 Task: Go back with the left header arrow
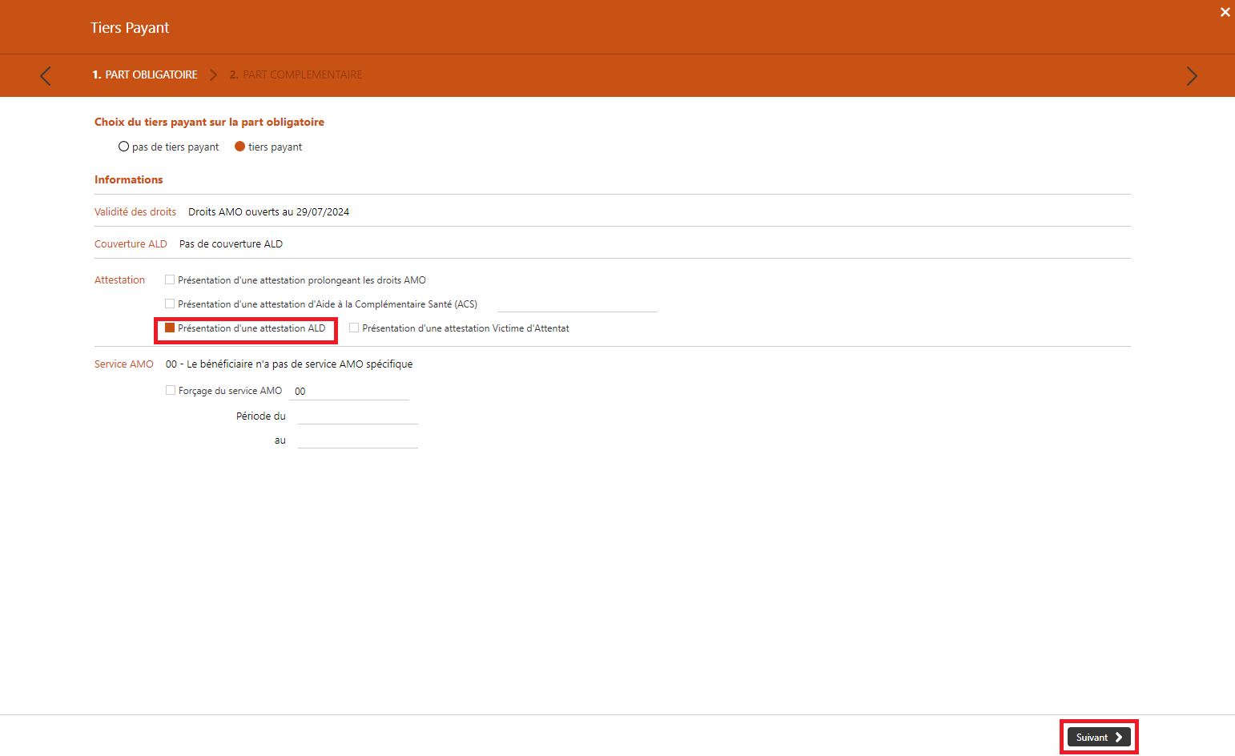click(46, 76)
